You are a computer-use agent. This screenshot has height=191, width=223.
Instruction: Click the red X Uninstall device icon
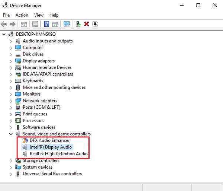tap(87, 24)
